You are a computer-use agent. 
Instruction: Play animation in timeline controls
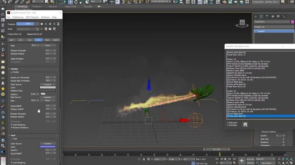click(225, 159)
